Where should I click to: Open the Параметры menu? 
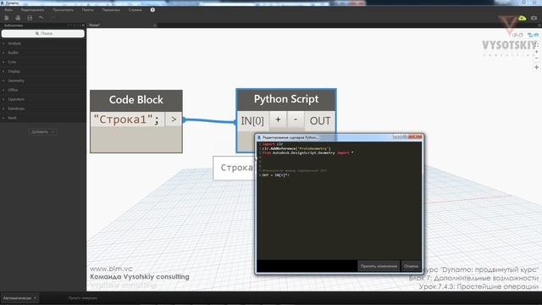pos(111,10)
